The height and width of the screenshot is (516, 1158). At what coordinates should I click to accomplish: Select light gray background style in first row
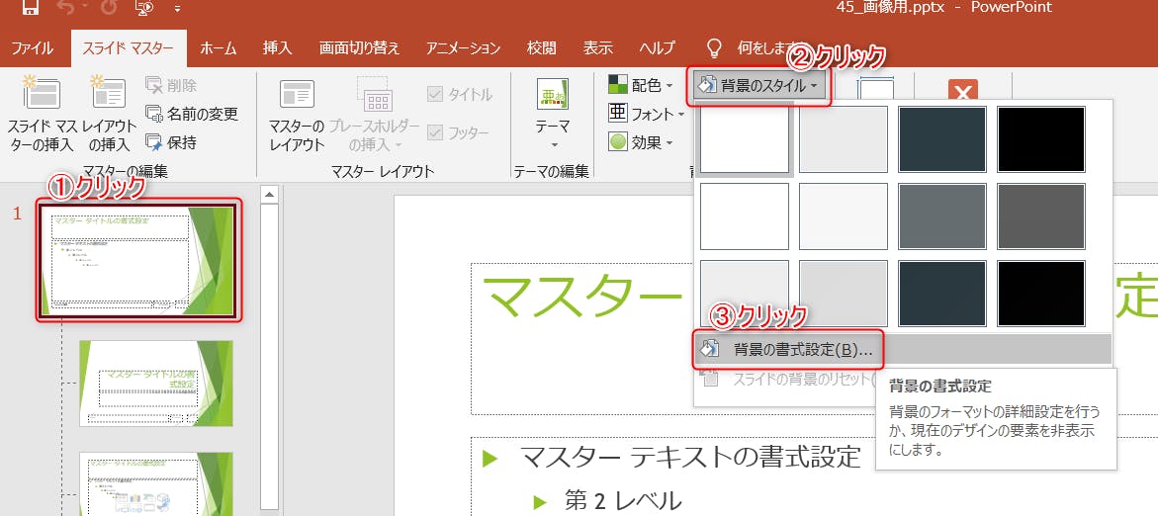tap(844, 138)
